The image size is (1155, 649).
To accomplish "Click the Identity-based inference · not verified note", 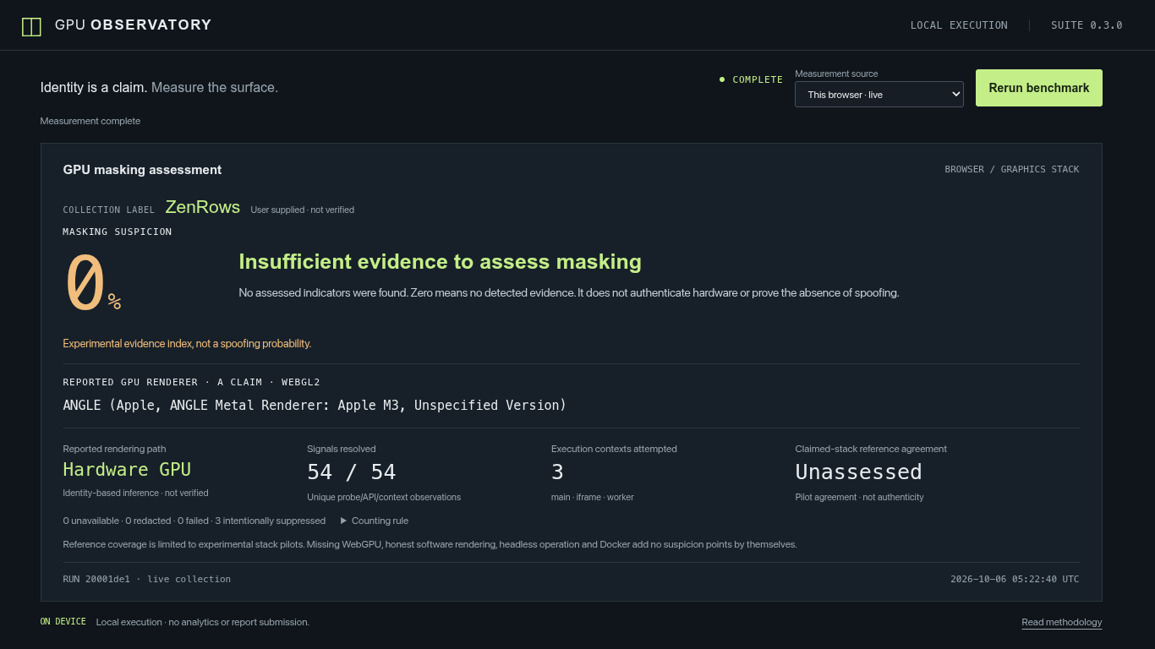I will pyautogui.click(x=135, y=494).
